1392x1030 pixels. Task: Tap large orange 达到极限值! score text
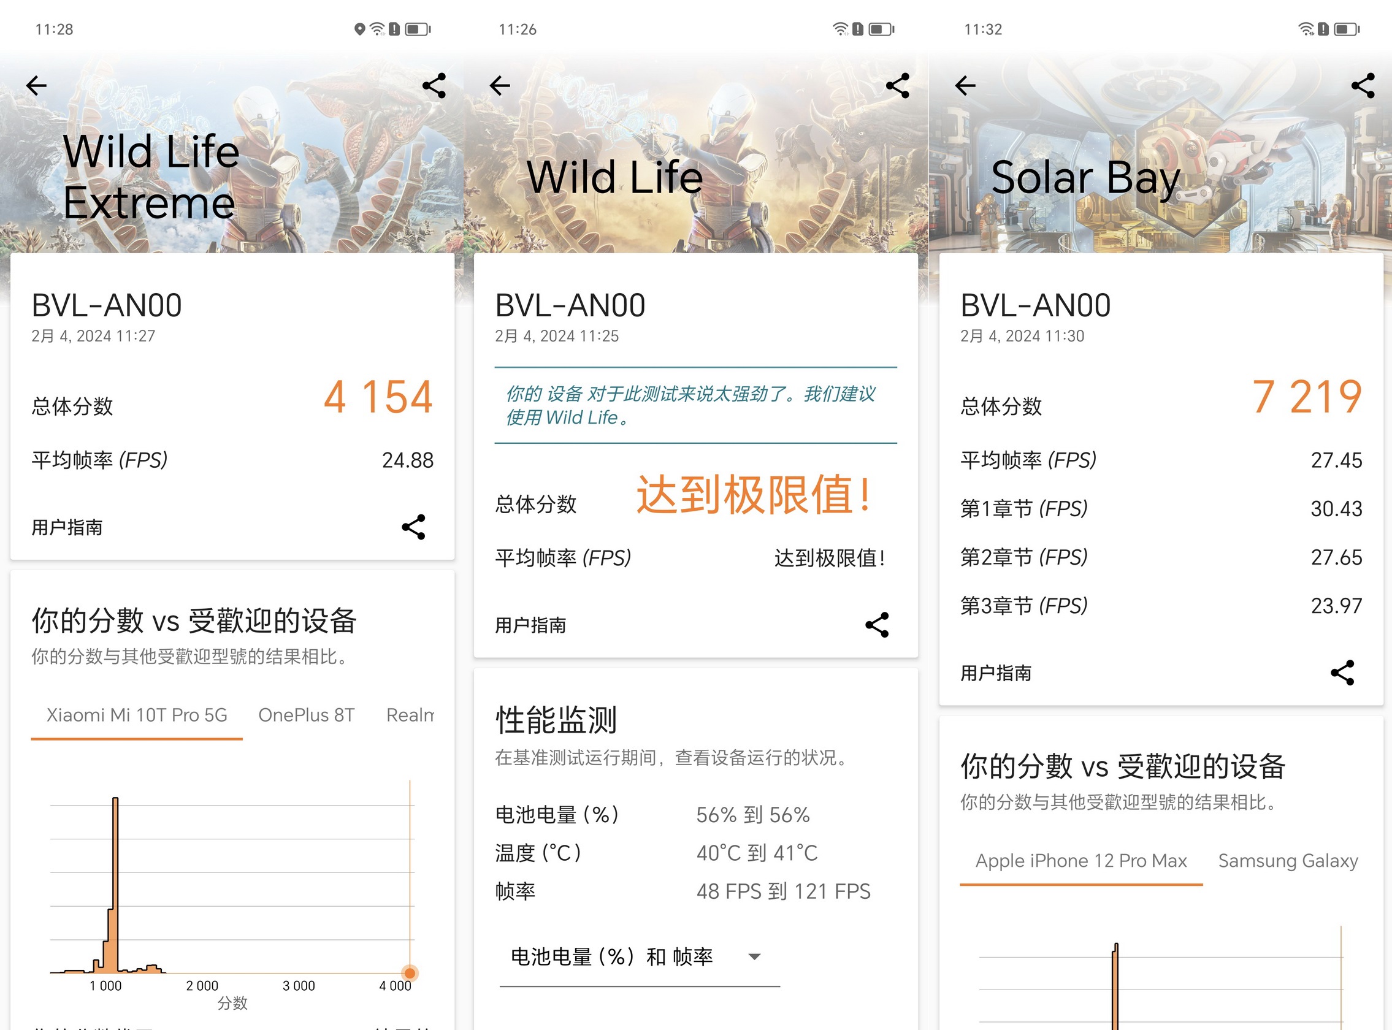pos(754,495)
